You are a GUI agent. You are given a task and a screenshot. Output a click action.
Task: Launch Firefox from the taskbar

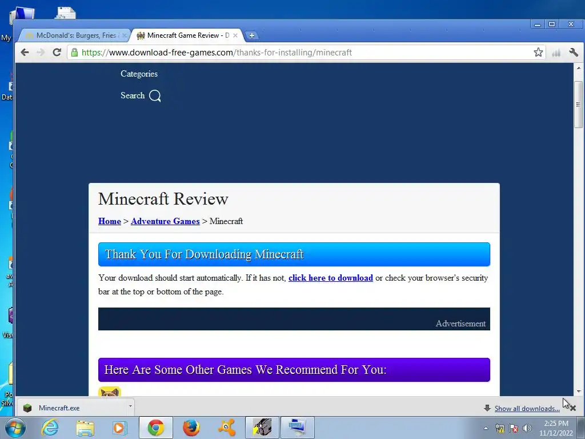pos(191,428)
